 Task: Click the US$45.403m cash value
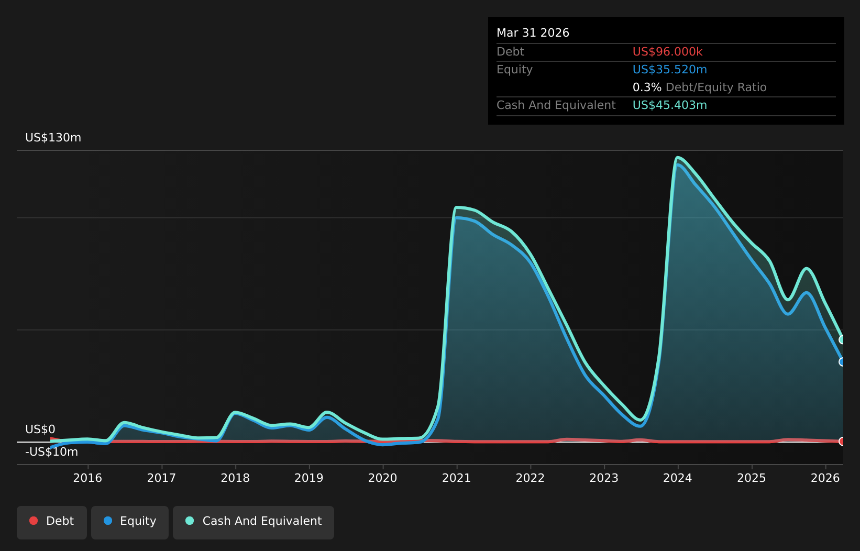pyautogui.click(x=670, y=105)
